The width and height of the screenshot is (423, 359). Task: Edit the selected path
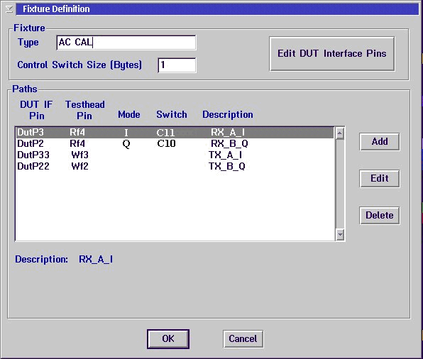pyautogui.click(x=380, y=178)
